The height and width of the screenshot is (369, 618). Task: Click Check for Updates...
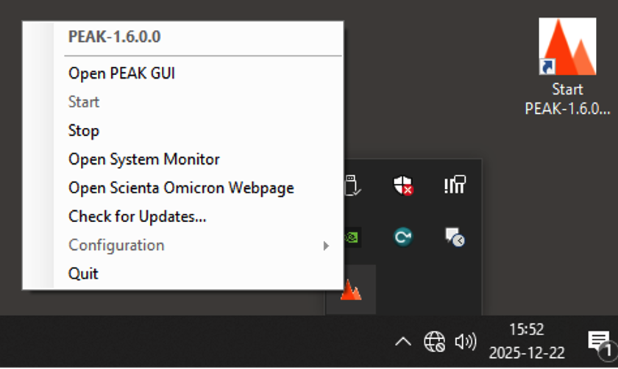point(137,217)
